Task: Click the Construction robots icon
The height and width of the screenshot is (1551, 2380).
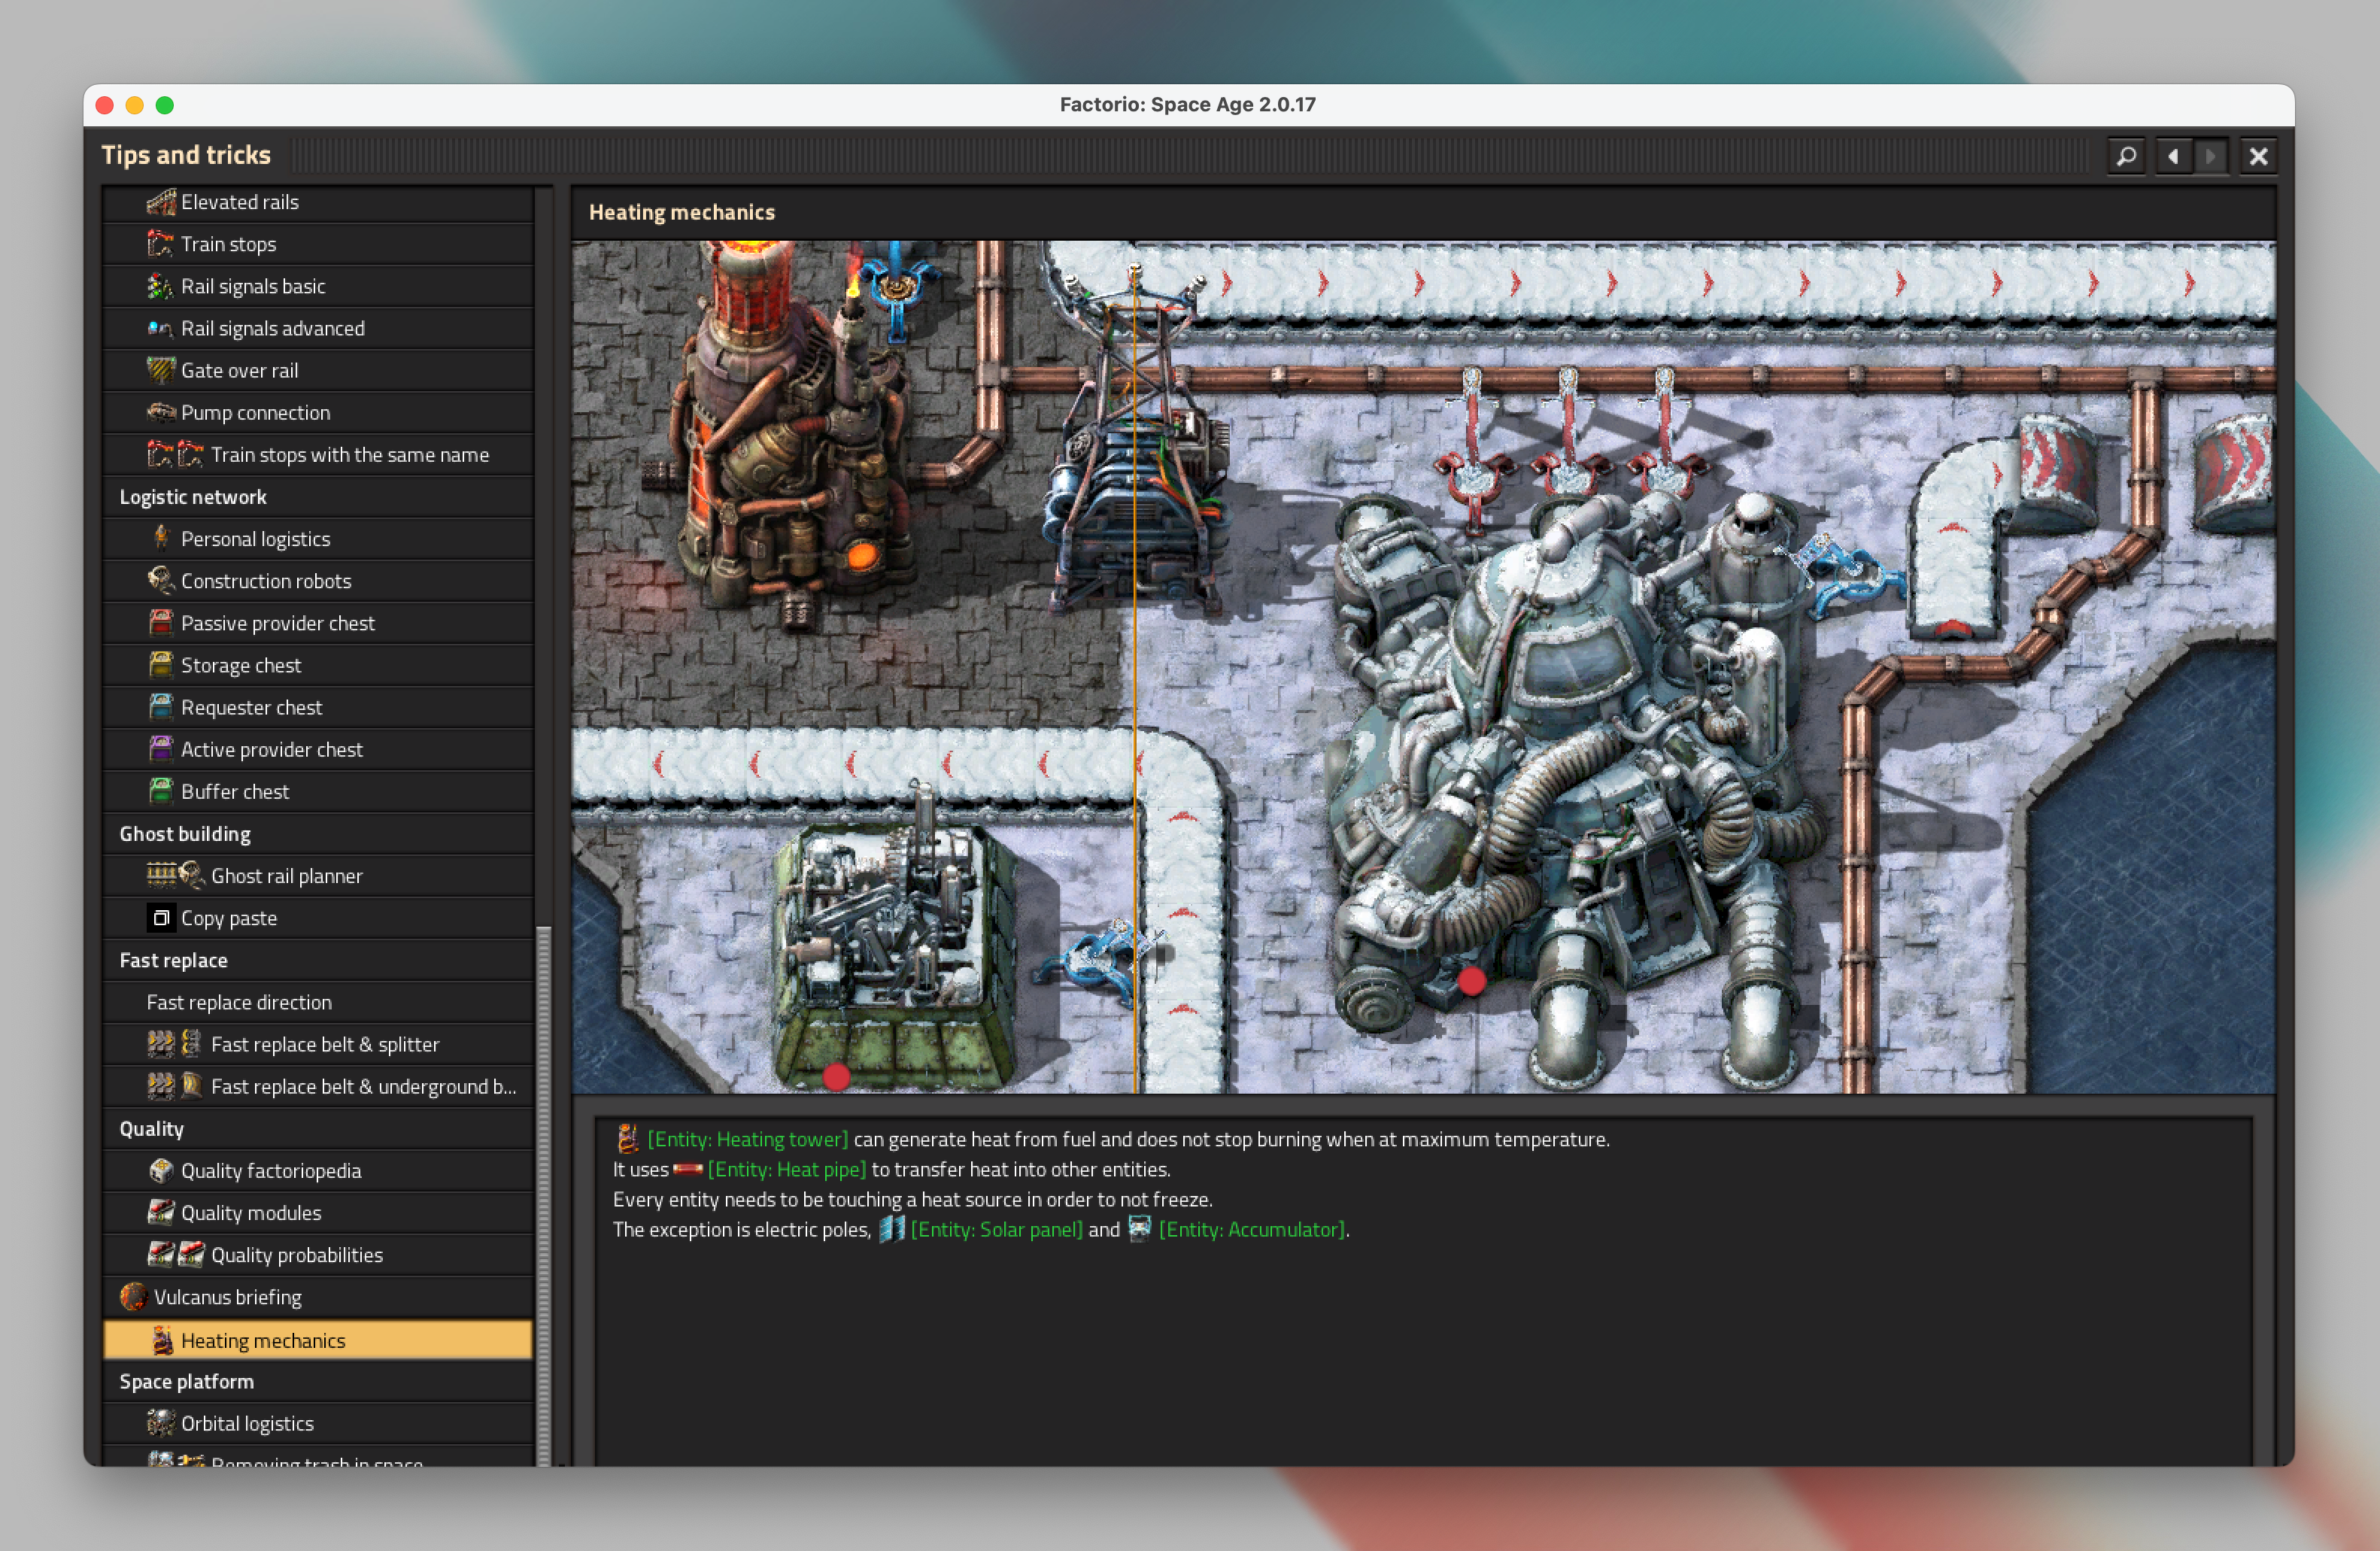Action: [161, 580]
